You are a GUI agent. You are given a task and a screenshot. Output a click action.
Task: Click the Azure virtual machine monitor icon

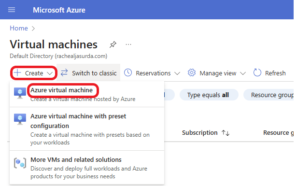[x=20, y=93]
